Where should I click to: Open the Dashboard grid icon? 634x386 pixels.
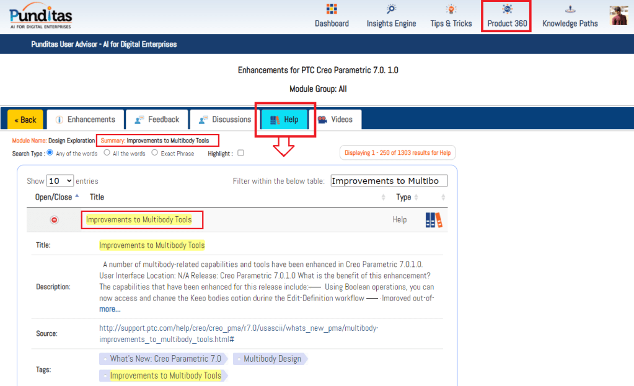332,9
